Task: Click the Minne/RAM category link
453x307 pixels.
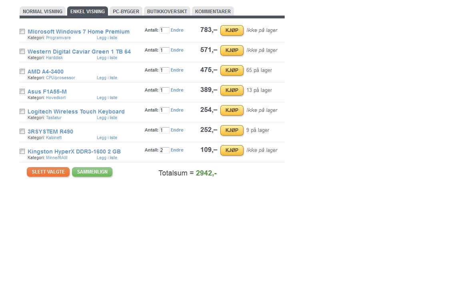Action: [57, 157]
